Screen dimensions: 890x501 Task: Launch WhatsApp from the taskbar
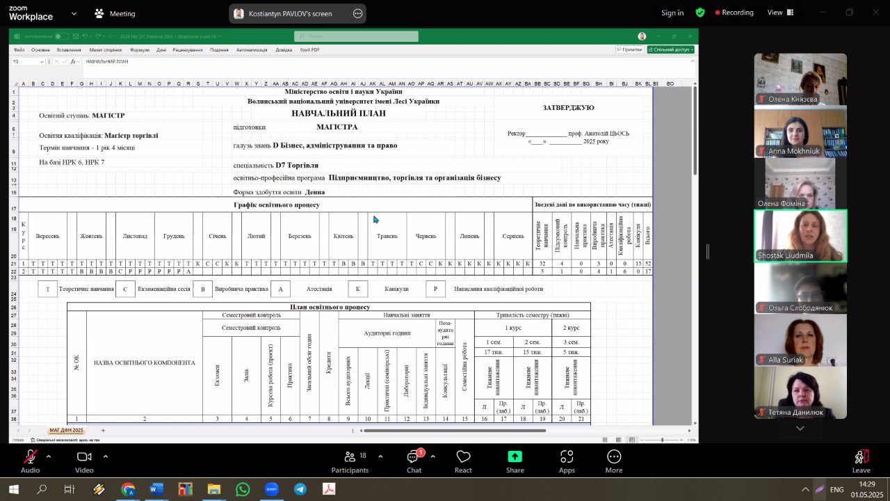[242, 489]
